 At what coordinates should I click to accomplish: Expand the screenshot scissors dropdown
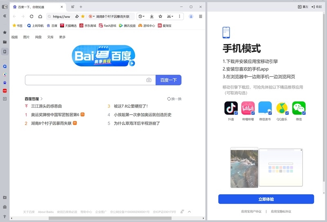click(170, 16)
